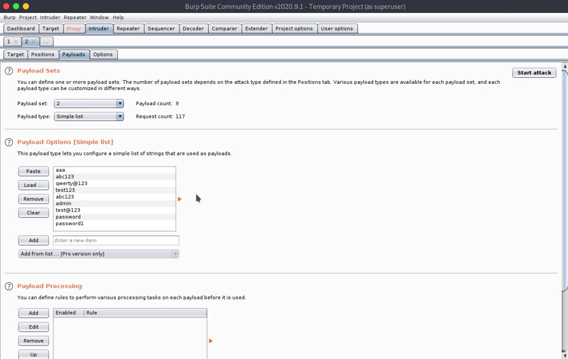Click Load button for payload list
This screenshot has height=359, width=568.
pyautogui.click(x=33, y=185)
